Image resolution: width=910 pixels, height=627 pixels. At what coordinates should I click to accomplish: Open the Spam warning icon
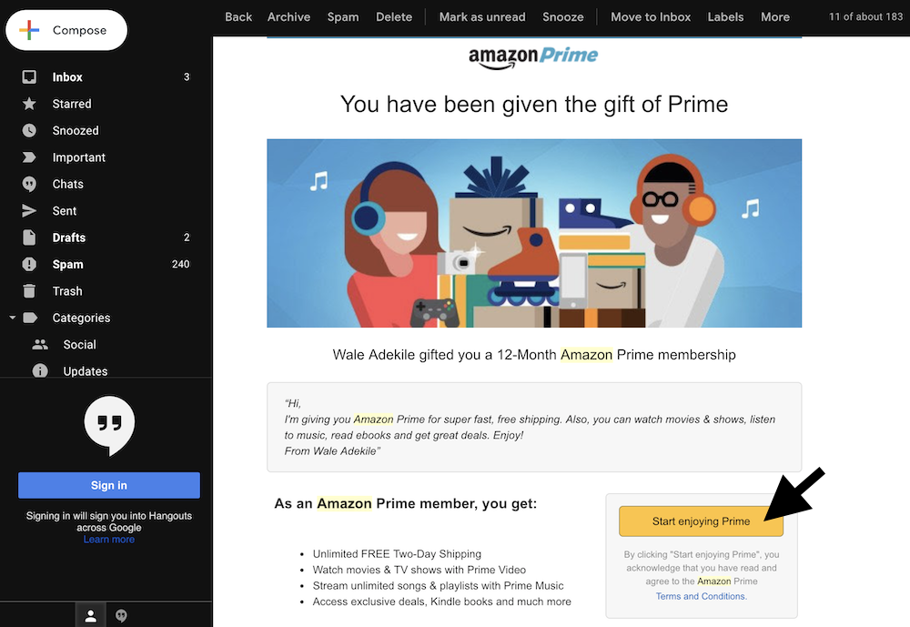(x=29, y=264)
